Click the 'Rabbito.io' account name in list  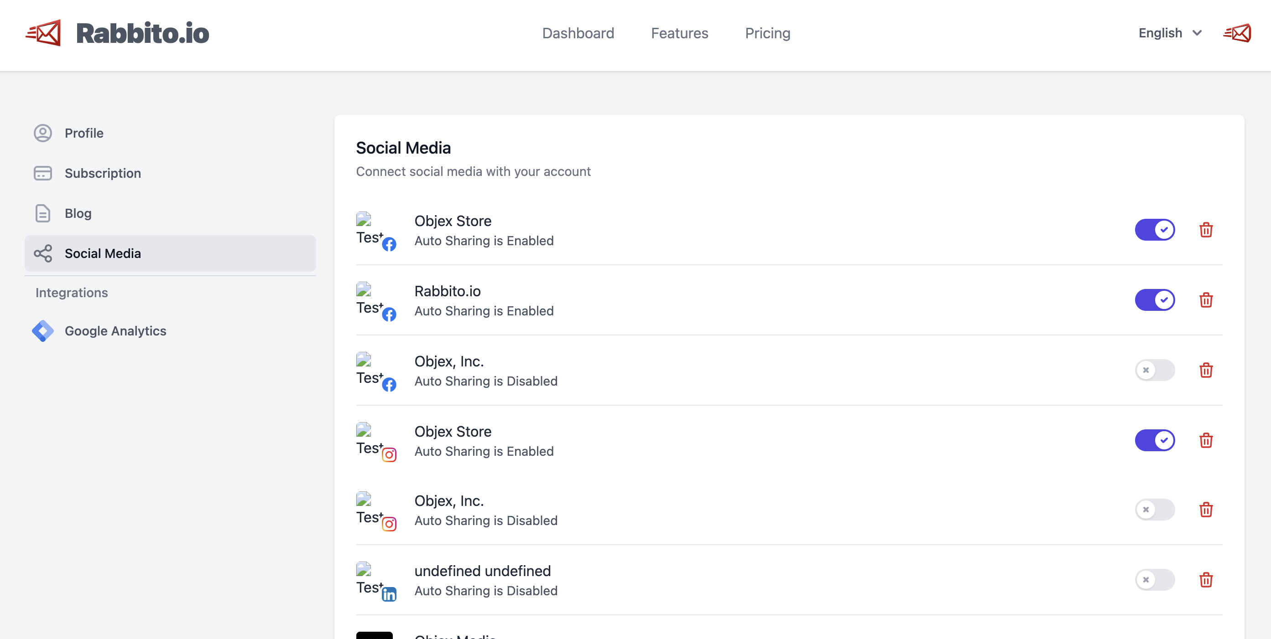pos(448,291)
